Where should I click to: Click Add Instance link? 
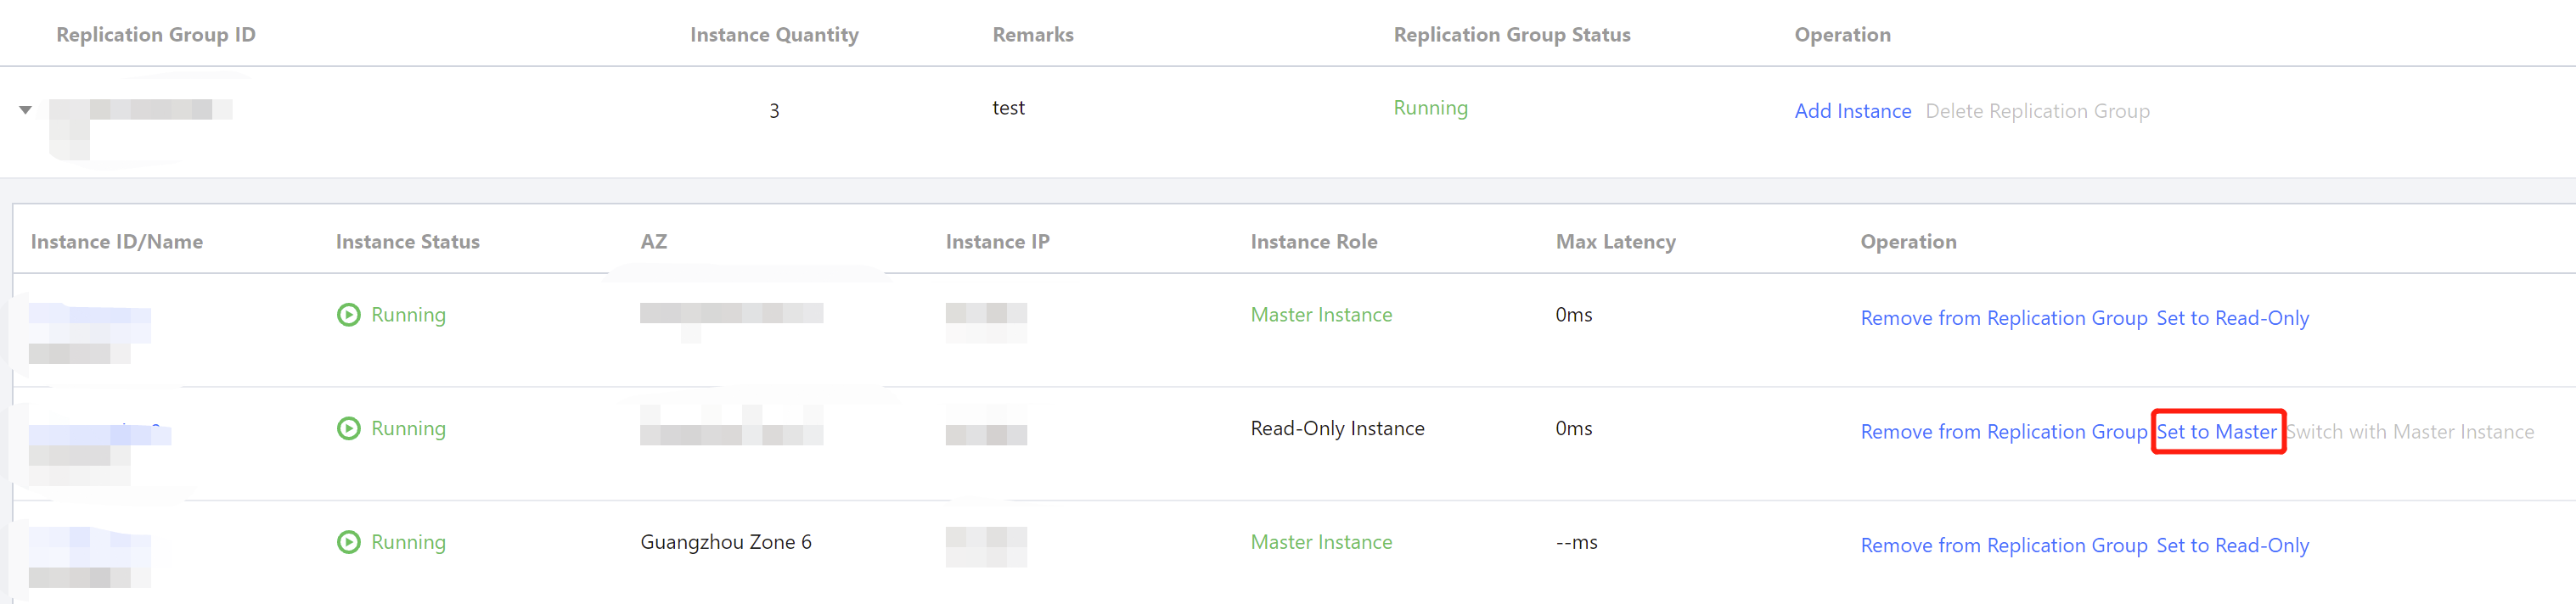tap(1852, 111)
